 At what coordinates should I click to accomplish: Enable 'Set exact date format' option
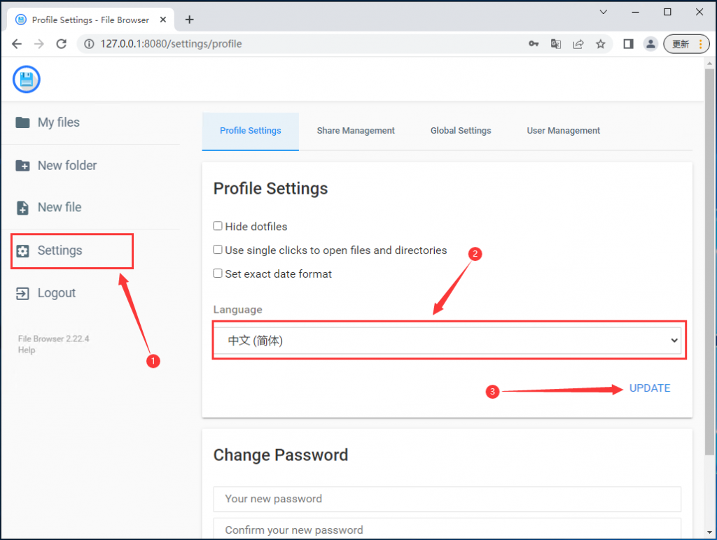(218, 273)
